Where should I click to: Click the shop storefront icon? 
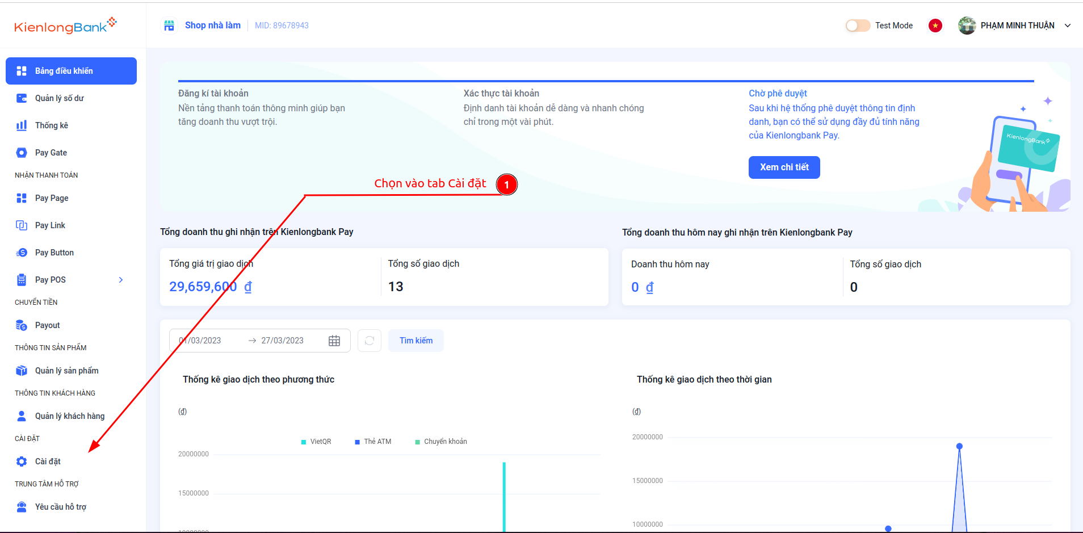[169, 26]
